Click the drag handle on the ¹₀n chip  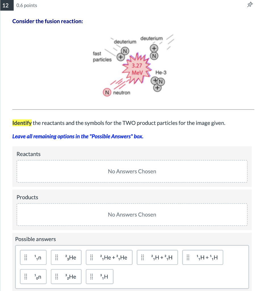point(26,277)
